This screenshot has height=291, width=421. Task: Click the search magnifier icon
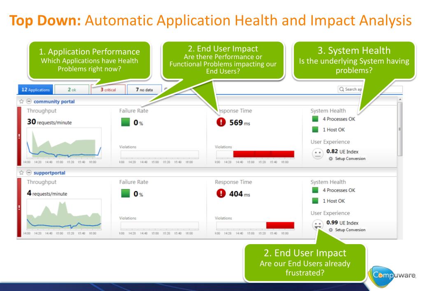[x=342, y=89]
